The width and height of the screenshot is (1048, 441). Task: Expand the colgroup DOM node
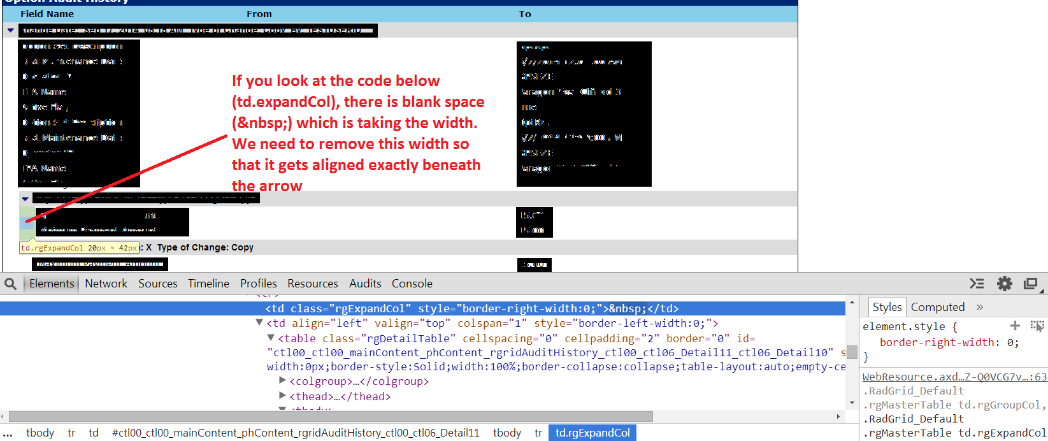282,380
